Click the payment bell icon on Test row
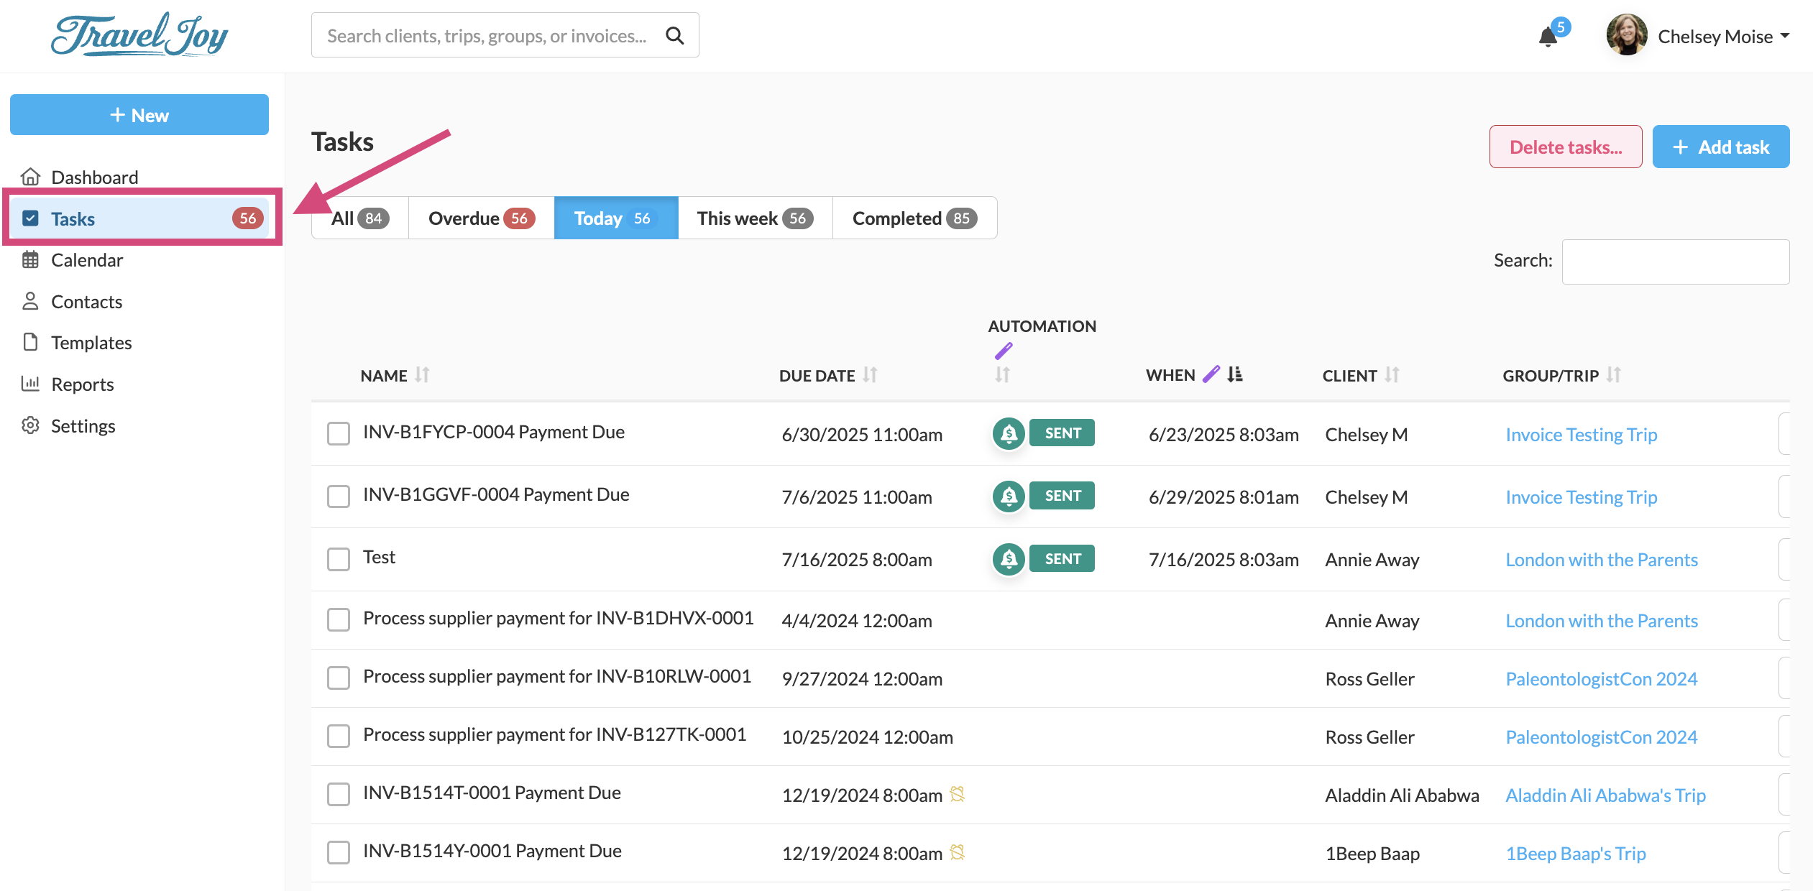 pos(1009,559)
